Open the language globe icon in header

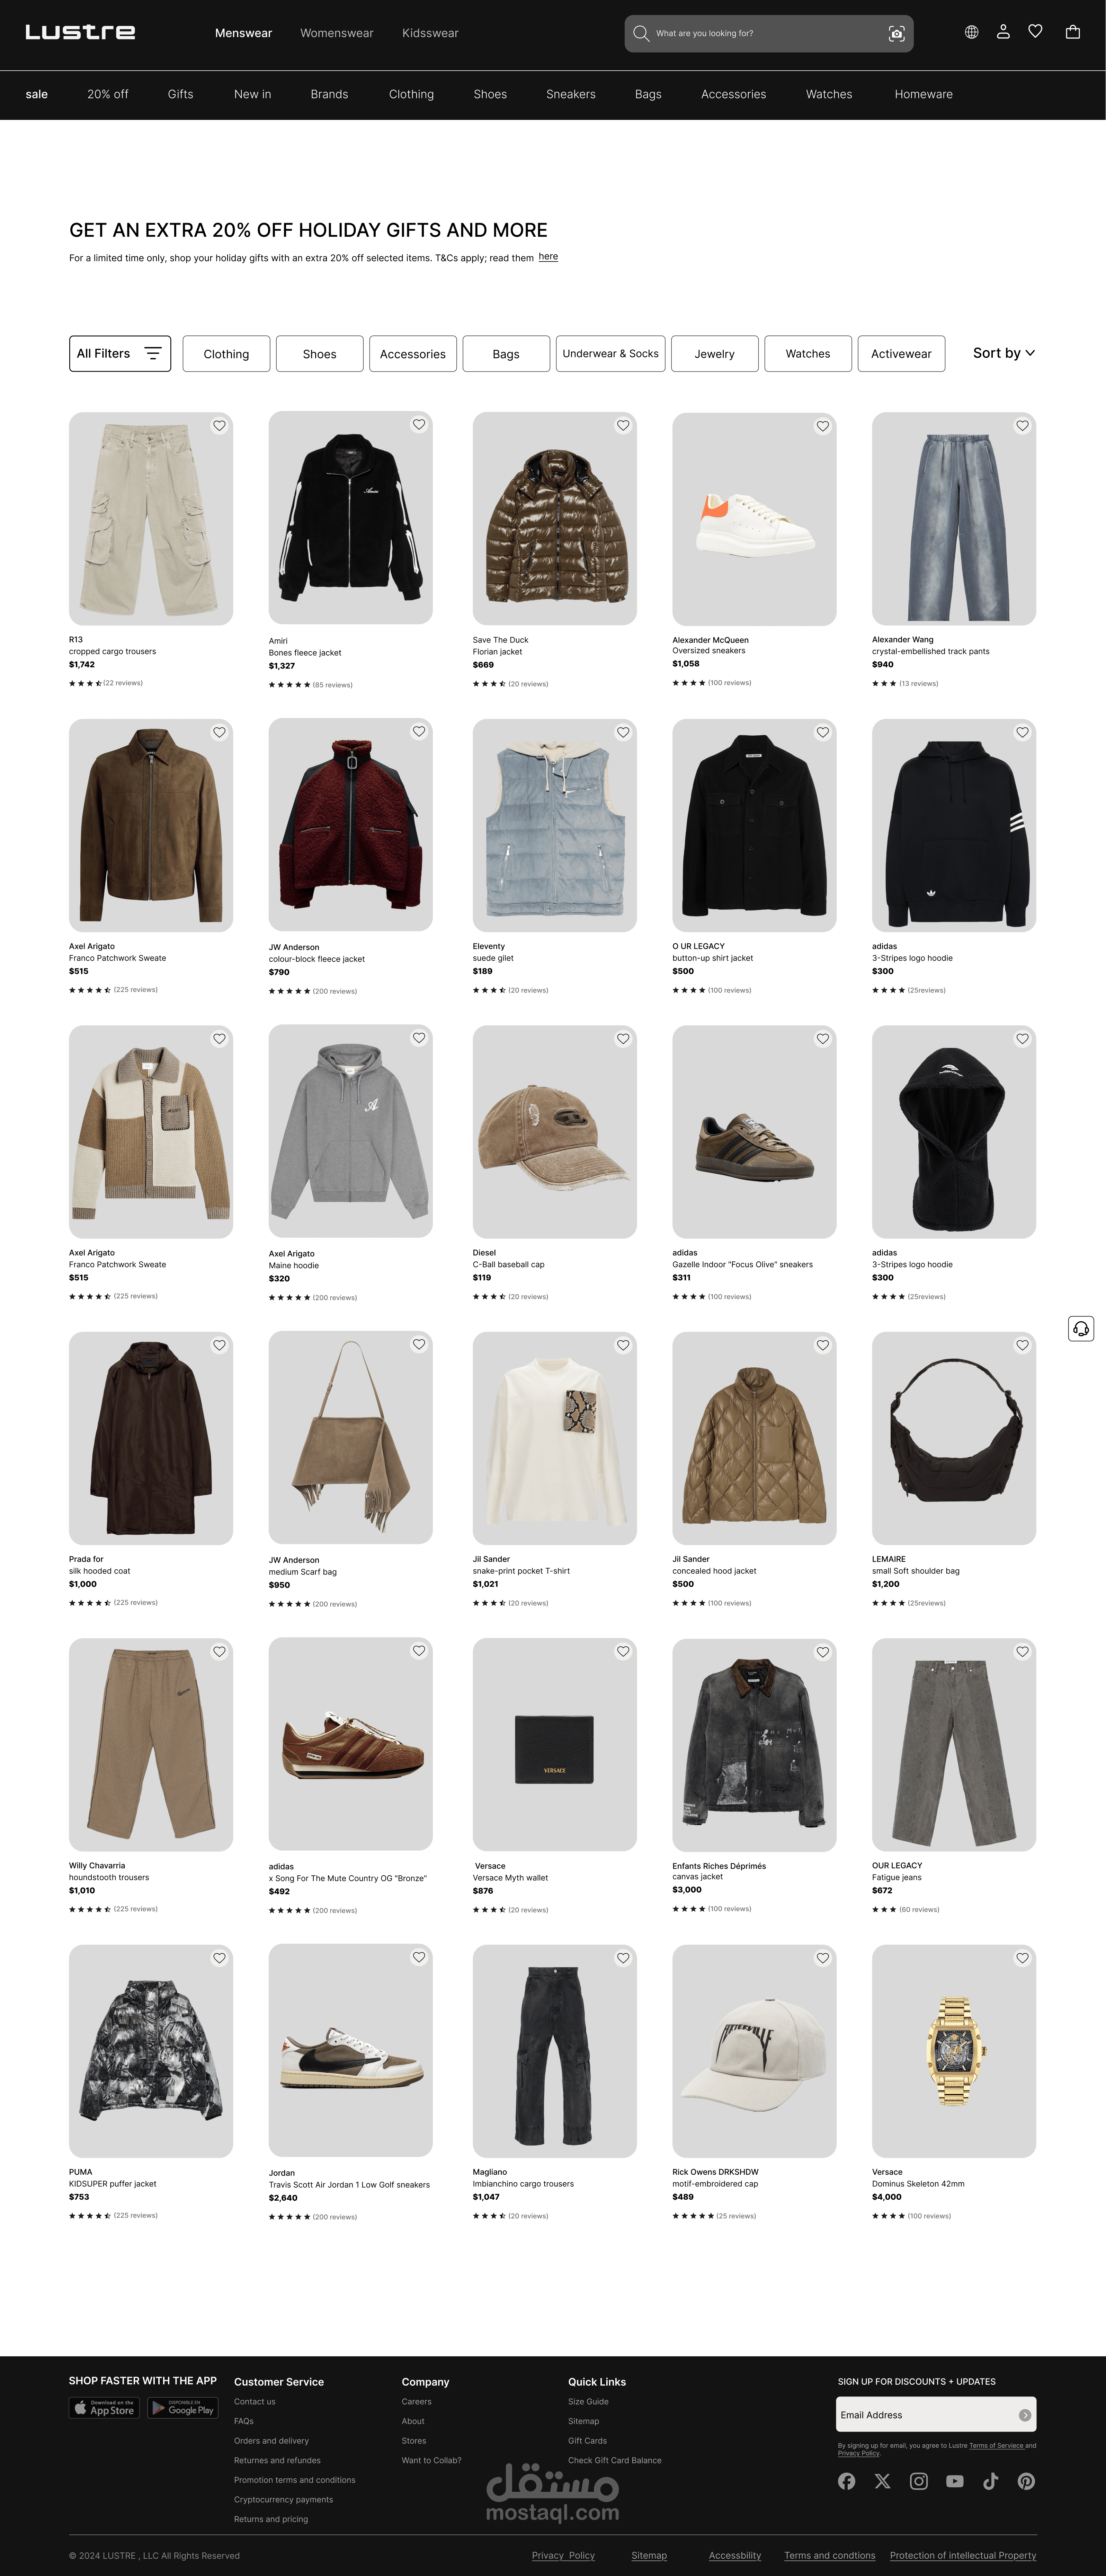tap(971, 32)
